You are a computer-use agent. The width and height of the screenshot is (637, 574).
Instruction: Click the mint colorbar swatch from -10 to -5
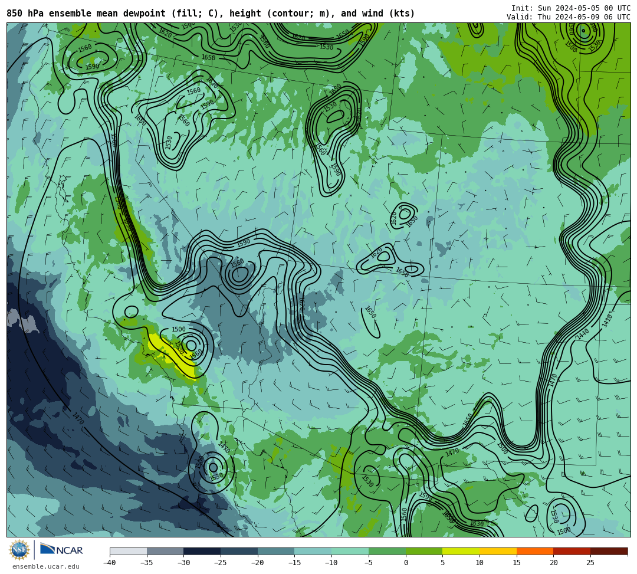tap(350, 551)
